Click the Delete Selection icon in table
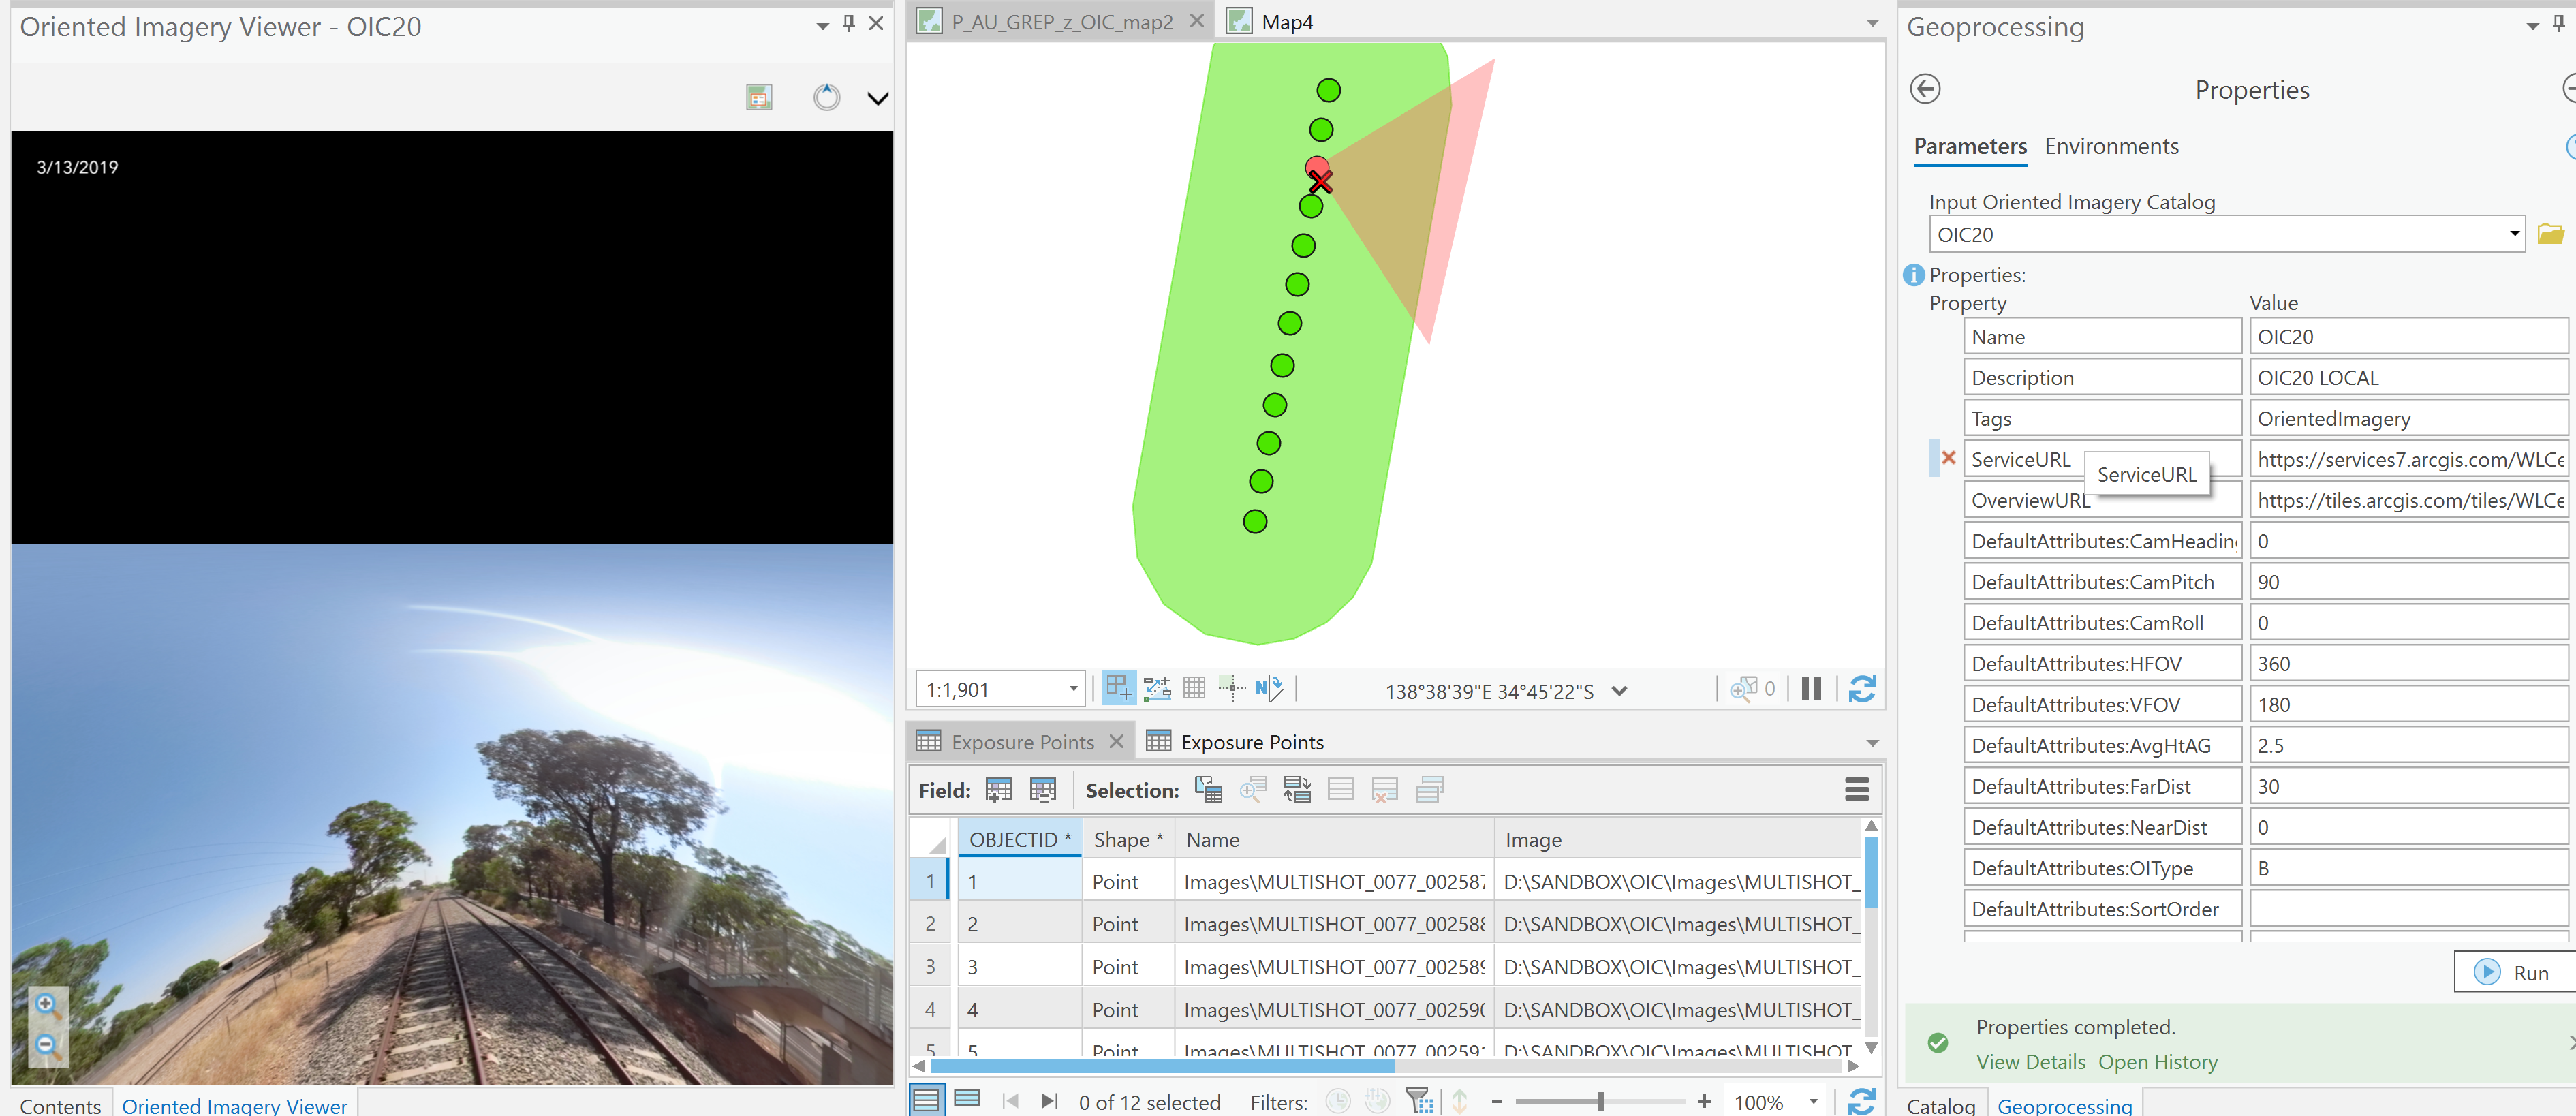Screen dimensions: 2576x1116 pyautogui.click(x=1384, y=790)
